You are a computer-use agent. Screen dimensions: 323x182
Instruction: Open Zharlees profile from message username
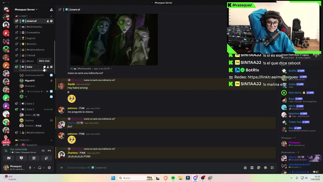tap(73, 153)
